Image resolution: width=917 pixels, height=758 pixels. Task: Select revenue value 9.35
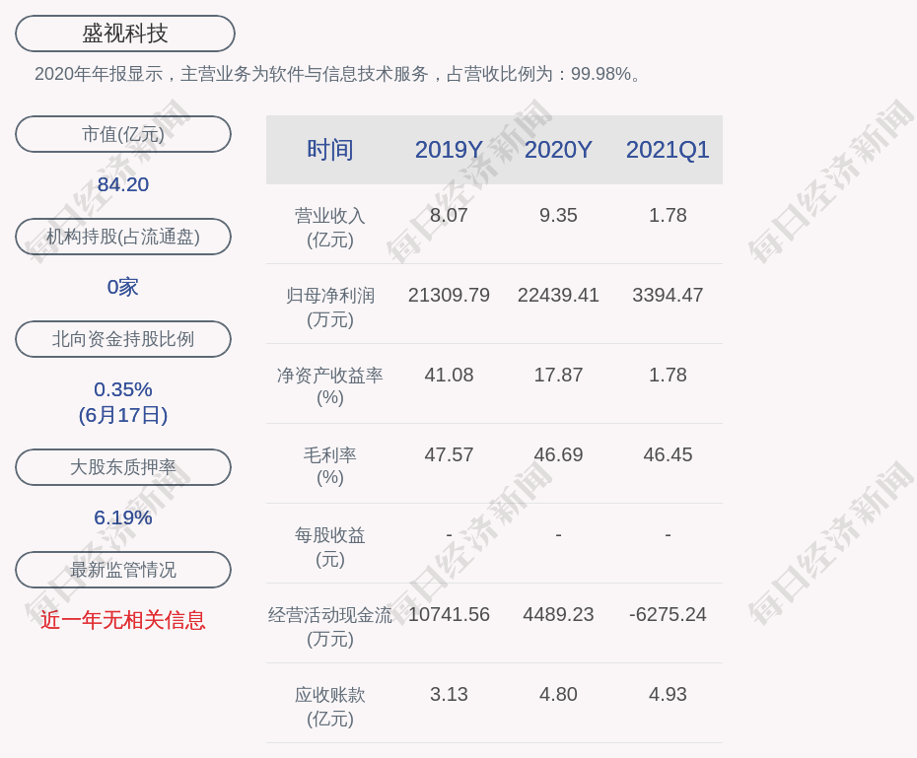(558, 215)
